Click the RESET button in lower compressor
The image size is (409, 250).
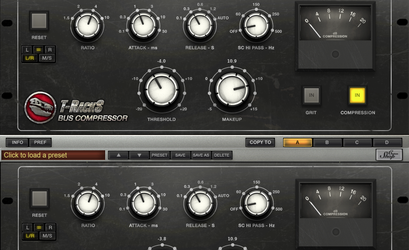click(40, 198)
